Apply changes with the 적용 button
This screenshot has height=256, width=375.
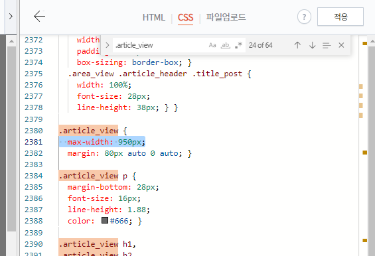pos(340,17)
